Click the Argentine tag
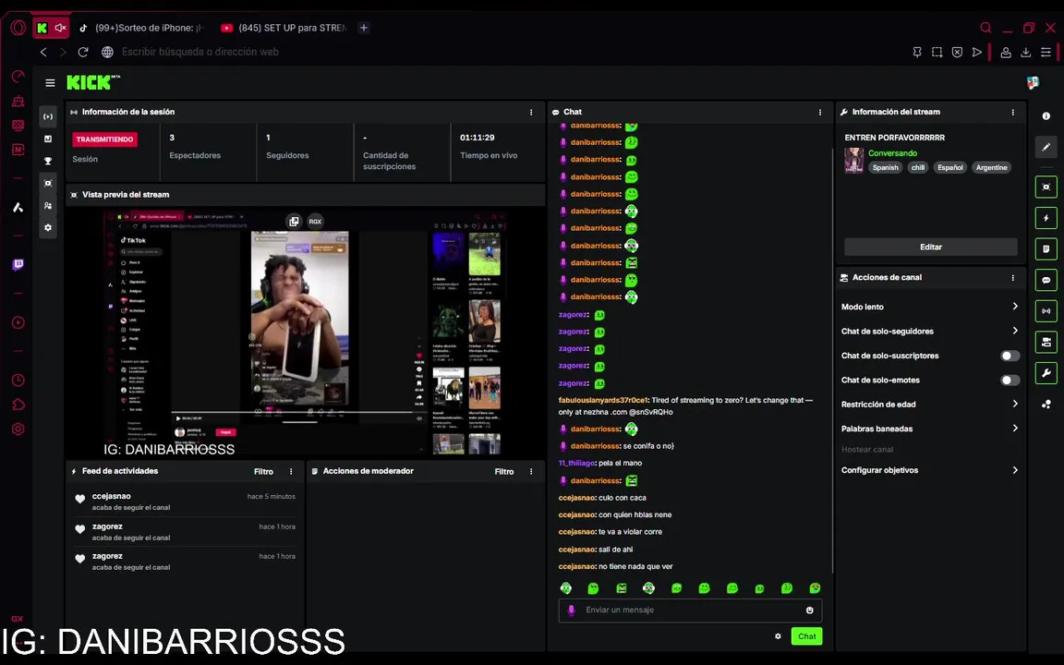This screenshot has height=665, width=1064. coord(991,167)
